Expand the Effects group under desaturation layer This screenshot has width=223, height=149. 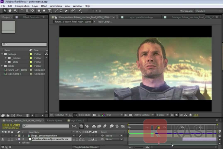pos(19,143)
